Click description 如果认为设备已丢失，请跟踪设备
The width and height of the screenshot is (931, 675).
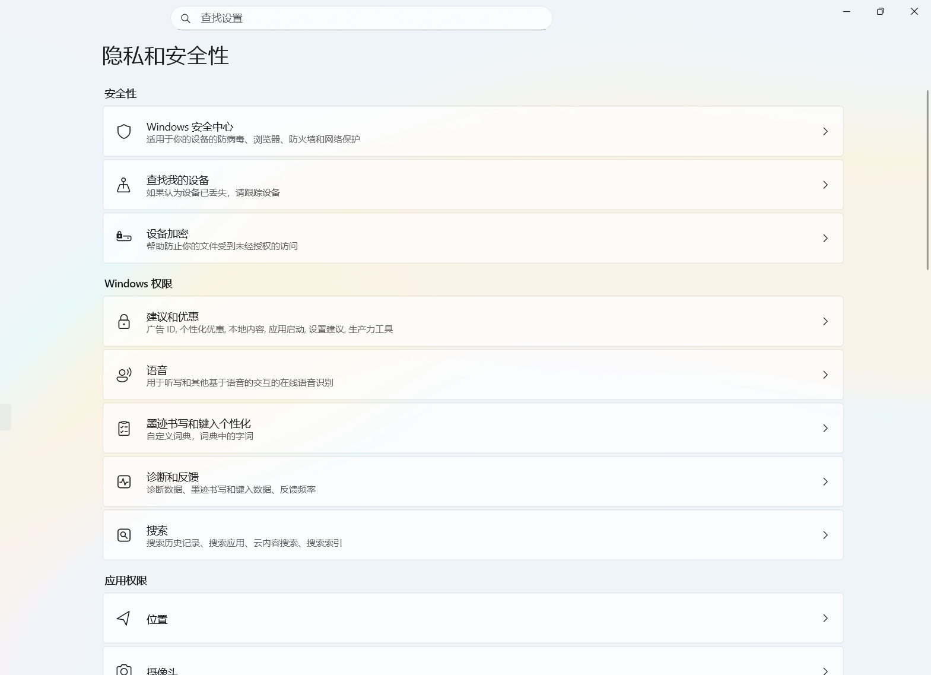pyautogui.click(x=213, y=193)
